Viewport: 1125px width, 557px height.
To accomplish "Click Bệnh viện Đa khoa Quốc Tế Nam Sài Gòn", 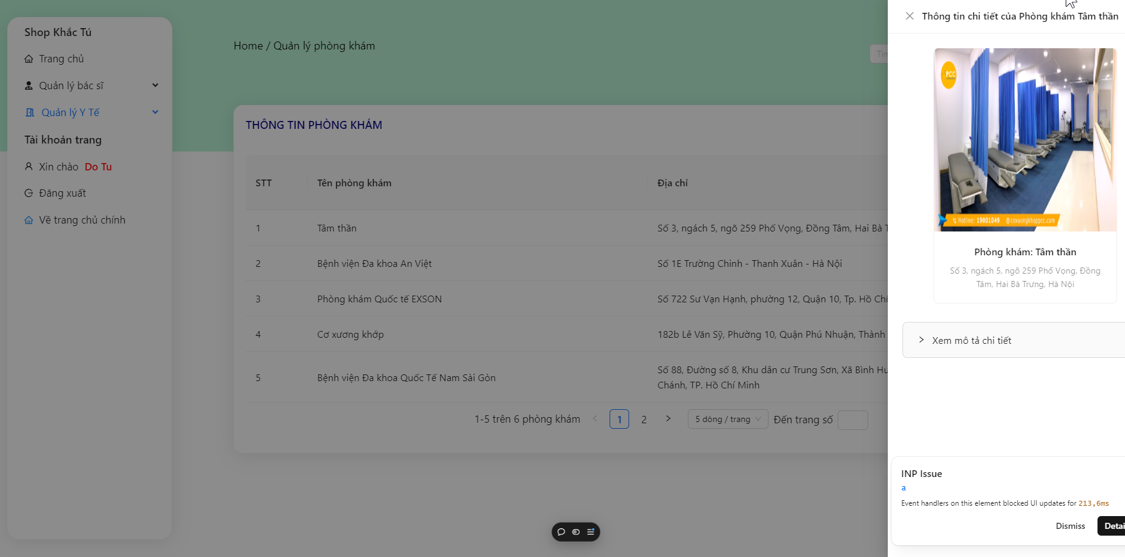I will tap(406, 377).
